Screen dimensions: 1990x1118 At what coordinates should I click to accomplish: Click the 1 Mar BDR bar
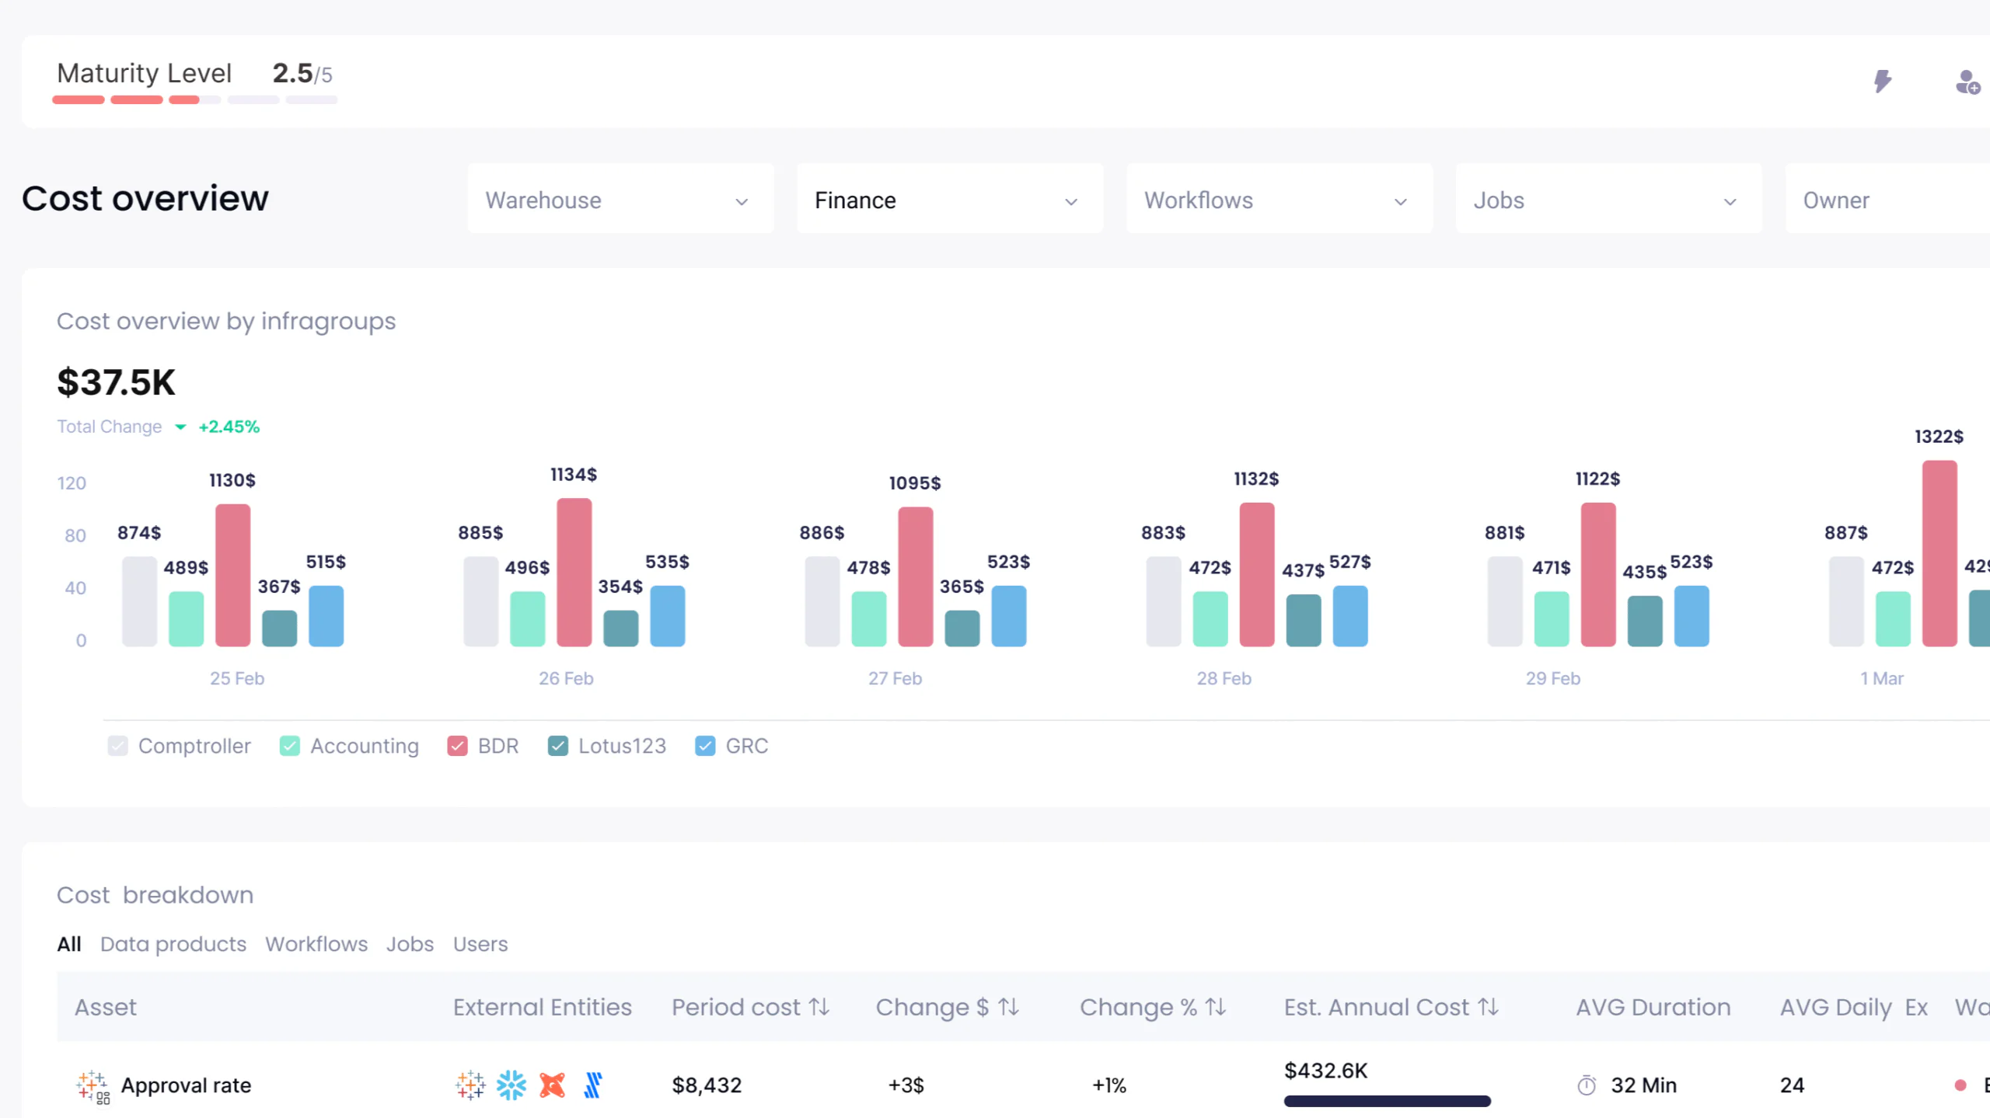click(1939, 553)
